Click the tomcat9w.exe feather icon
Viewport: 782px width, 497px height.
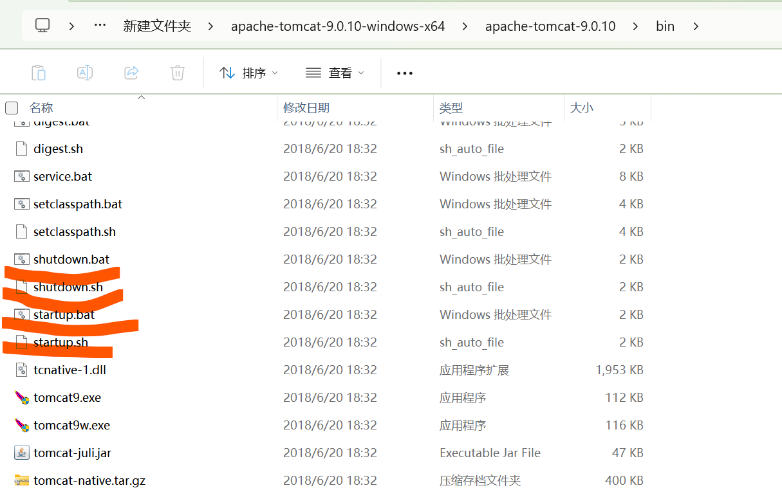tap(22, 425)
